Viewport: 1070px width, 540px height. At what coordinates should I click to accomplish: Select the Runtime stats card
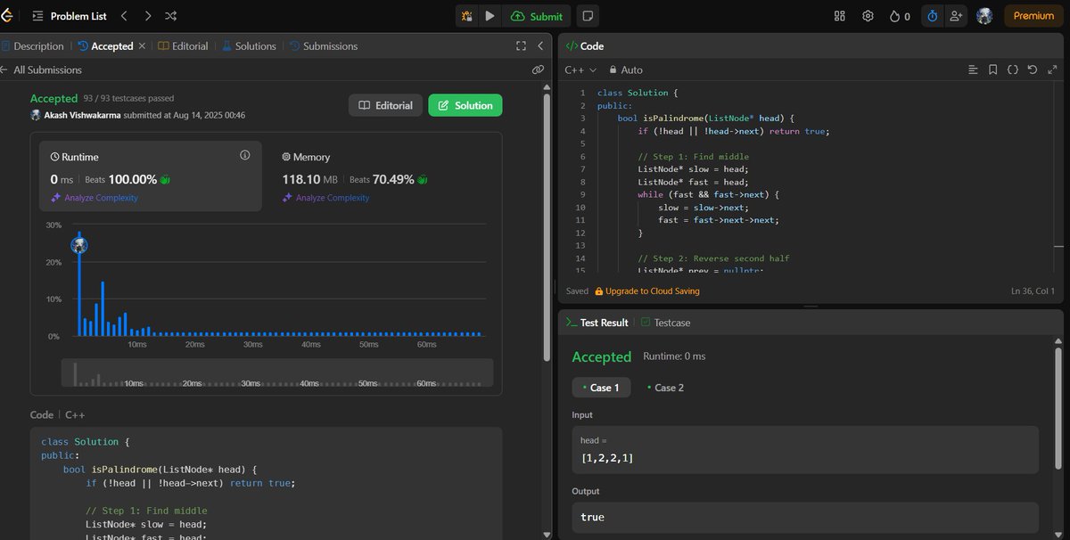pos(151,176)
